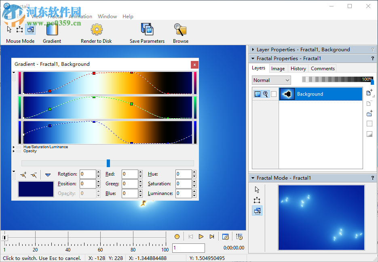378x262 pixels.
Task: Open the Animation menu
Action: 80,17
